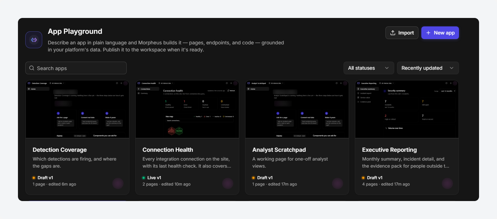Click the App Playground logo icon
Viewport: 497px width, 219px height.
click(34, 40)
